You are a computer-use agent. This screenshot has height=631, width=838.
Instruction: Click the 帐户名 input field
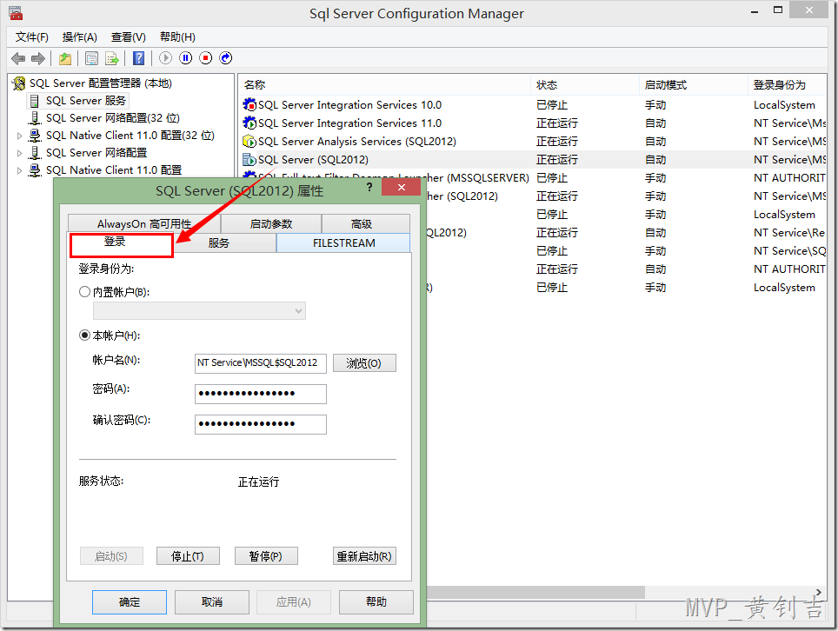pos(260,362)
